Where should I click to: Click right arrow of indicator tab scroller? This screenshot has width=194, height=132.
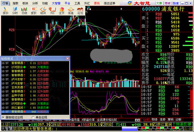pyautogui.click(x=139, y=120)
